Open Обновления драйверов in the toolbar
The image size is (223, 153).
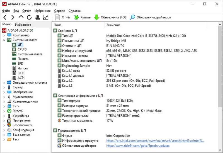coord(150,17)
